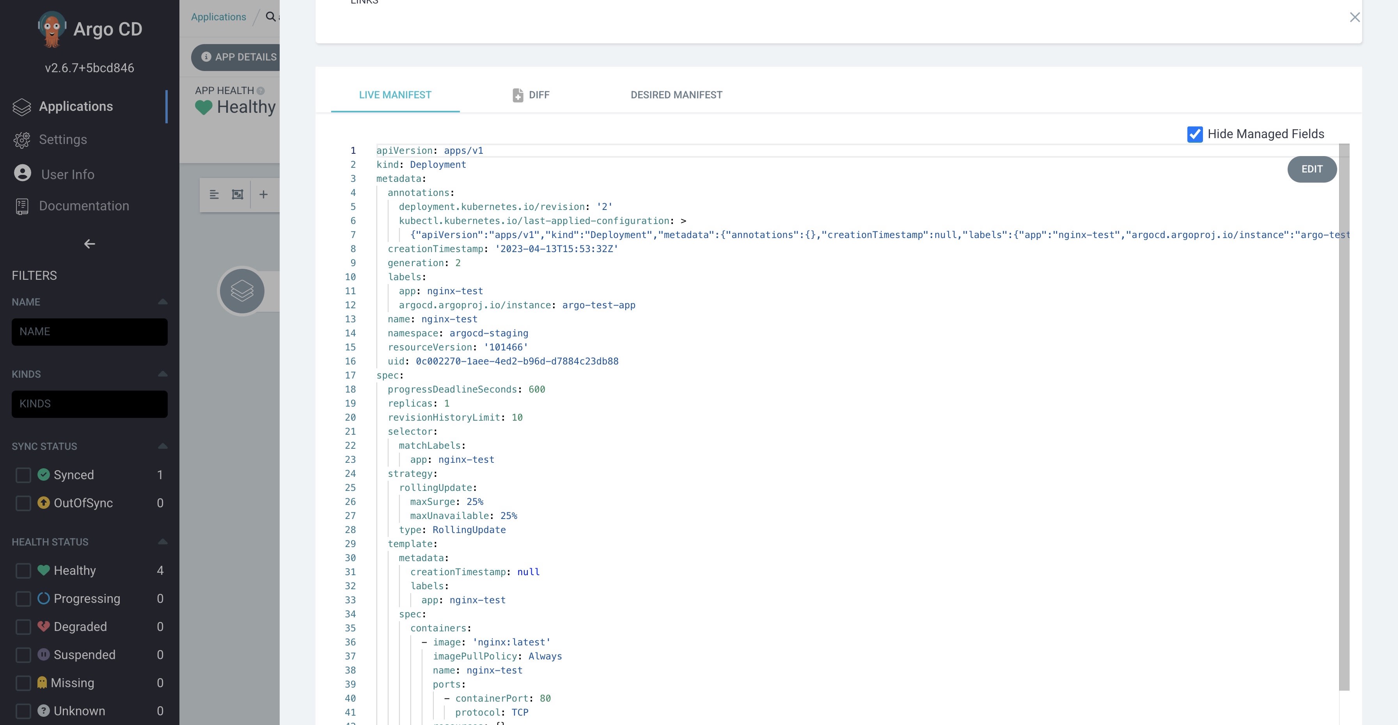This screenshot has height=725, width=1398.
Task: Click the DIFF tab file icon
Action: click(518, 95)
